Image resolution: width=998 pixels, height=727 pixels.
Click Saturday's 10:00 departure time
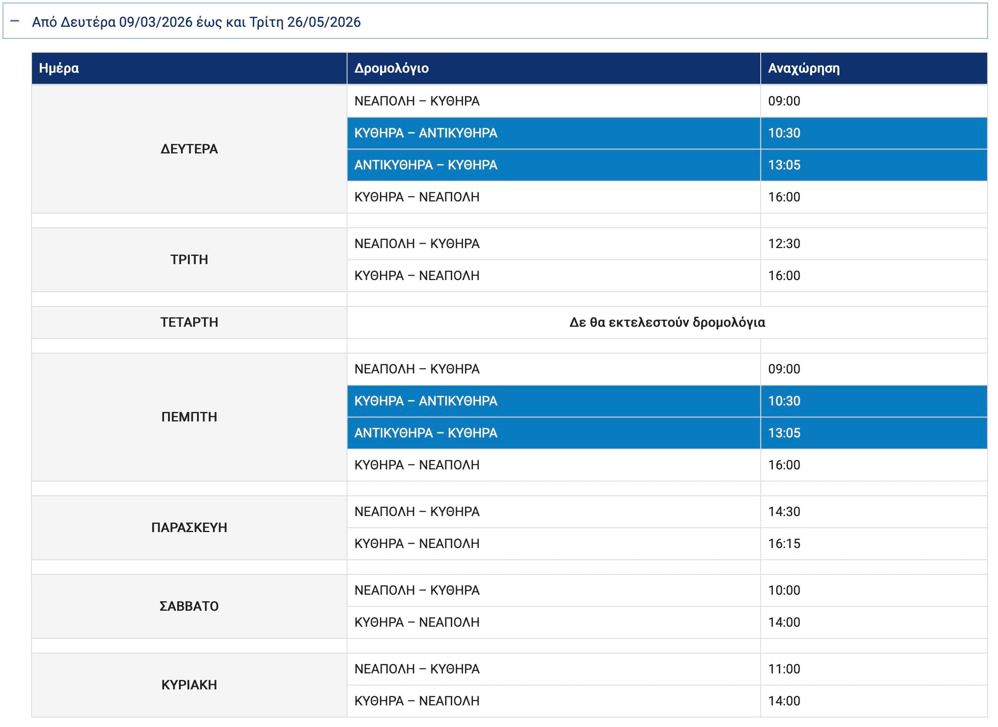point(784,590)
